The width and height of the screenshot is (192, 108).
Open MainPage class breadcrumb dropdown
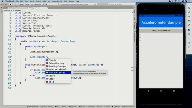click(7, 10)
